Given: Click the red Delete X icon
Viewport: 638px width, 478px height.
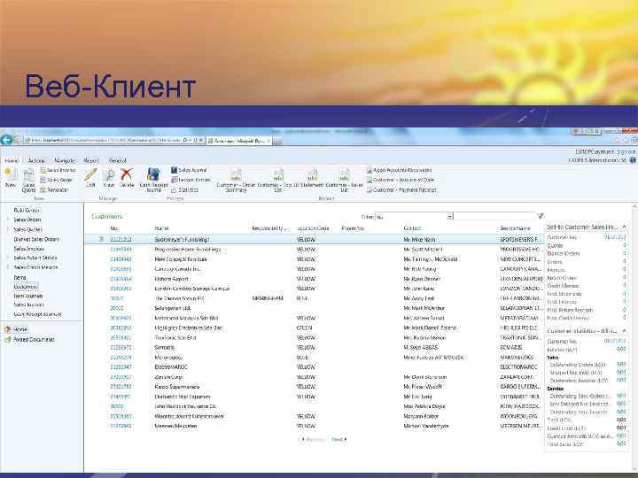Looking at the screenshot, I should [x=127, y=174].
